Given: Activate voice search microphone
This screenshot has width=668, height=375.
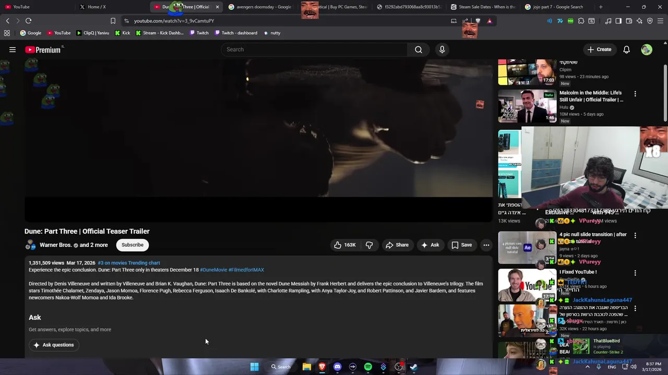Looking at the screenshot, I should coord(442,49).
